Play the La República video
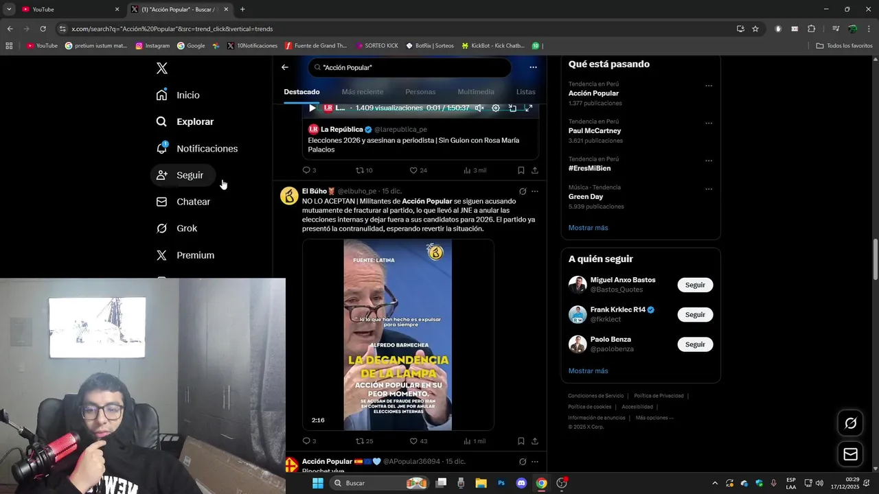 (x=312, y=108)
